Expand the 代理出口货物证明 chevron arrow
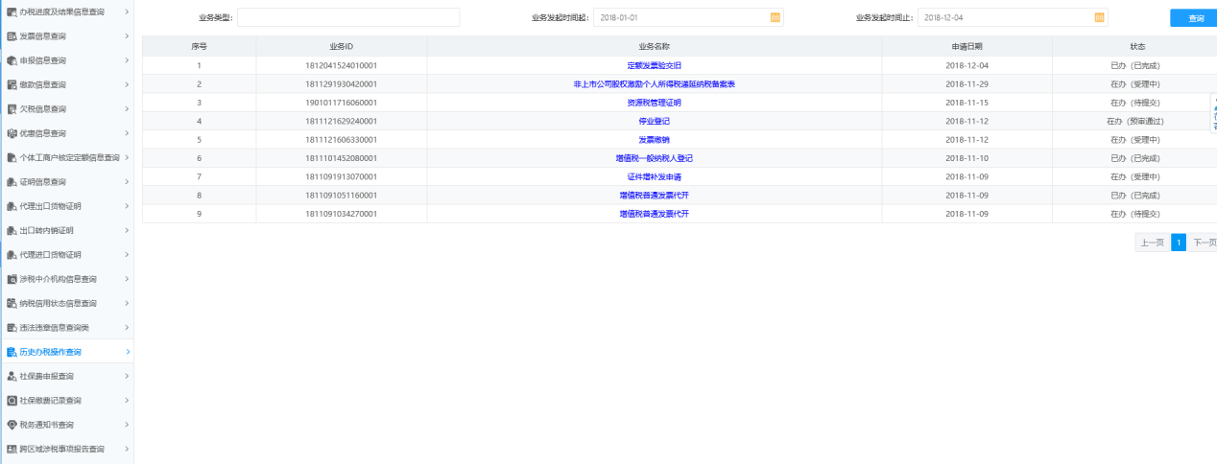1217x464 pixels. click(127, 206)
